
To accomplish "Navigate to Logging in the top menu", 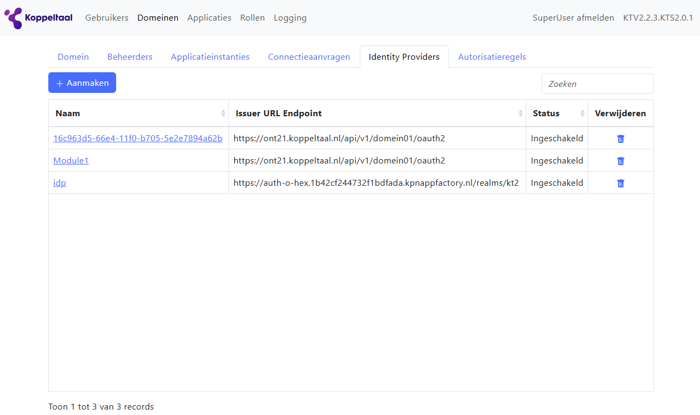I will coord(290,18).
